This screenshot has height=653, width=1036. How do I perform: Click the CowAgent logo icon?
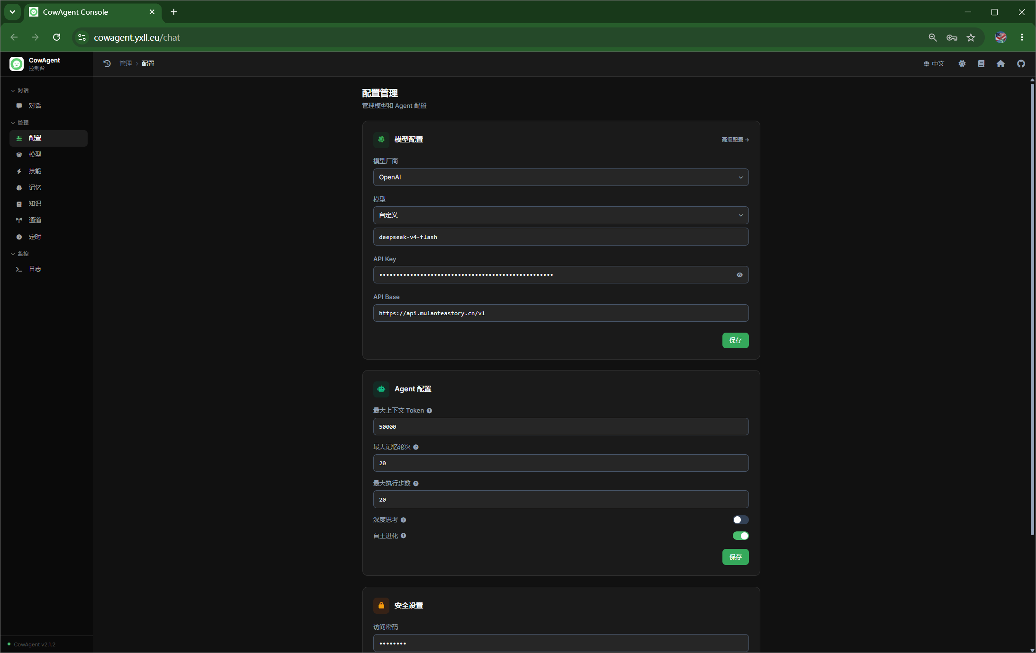17,63
